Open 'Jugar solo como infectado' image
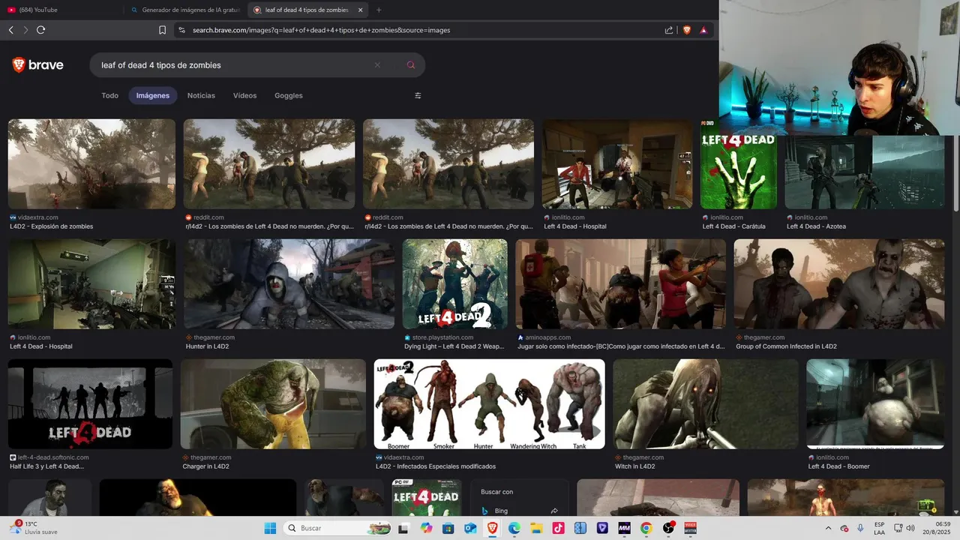960x540 pixels. 620,283
